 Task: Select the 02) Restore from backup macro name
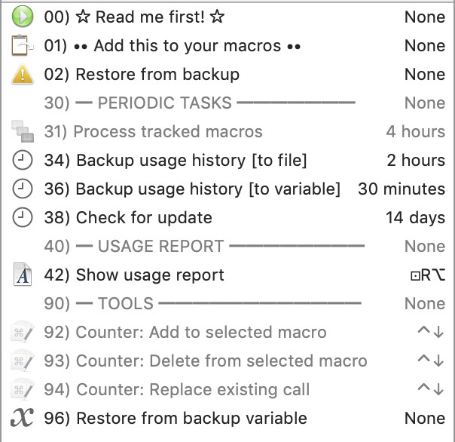142,74
